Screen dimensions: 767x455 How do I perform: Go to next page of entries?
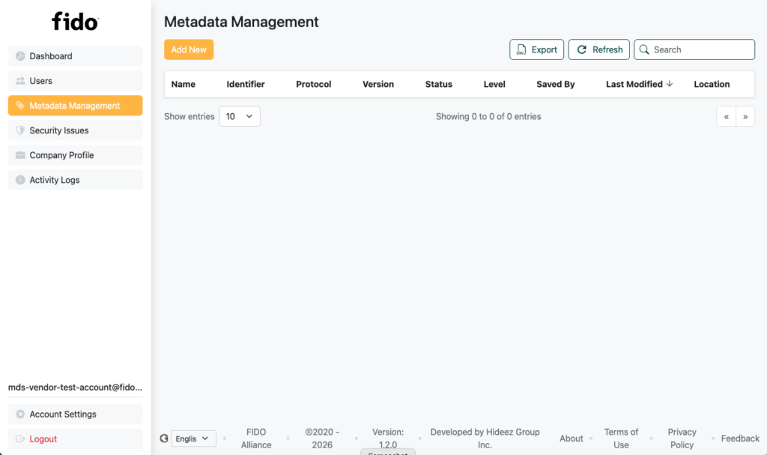745,117
